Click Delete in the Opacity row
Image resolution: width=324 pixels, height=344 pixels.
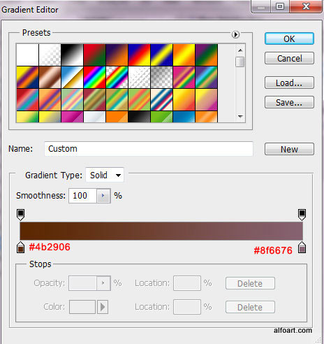click(x=250, y=283)
